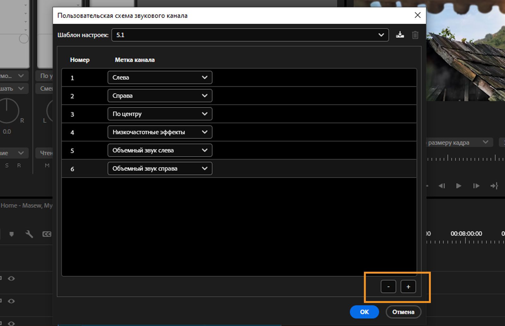Confirm the channel layout with OK
The width and height of the screenshot is (505, 326).
point(364,312)
